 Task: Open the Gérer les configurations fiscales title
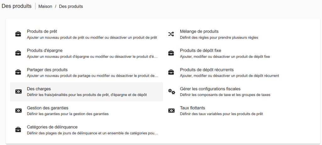[210, 89]
